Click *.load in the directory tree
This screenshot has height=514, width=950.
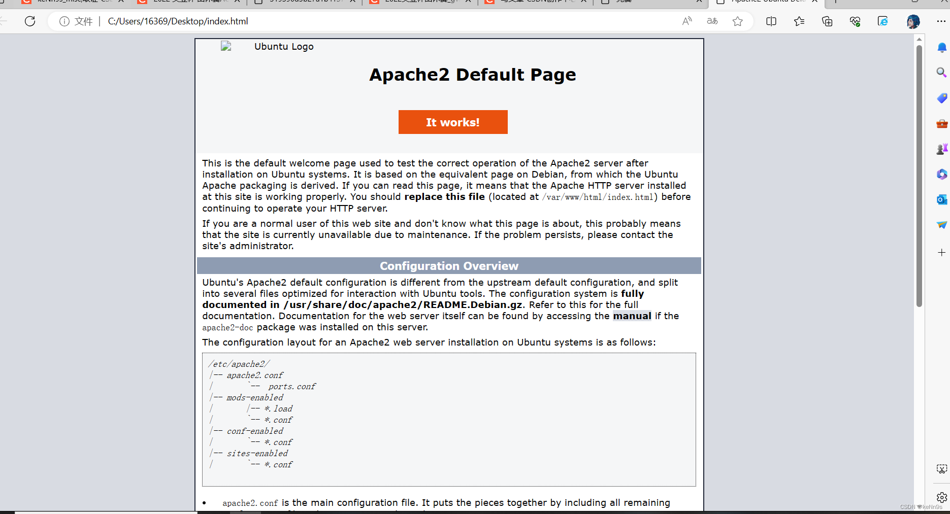pyautogui.click(x=278, y=409)
